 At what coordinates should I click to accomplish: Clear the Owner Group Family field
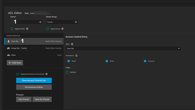[76, 22]
